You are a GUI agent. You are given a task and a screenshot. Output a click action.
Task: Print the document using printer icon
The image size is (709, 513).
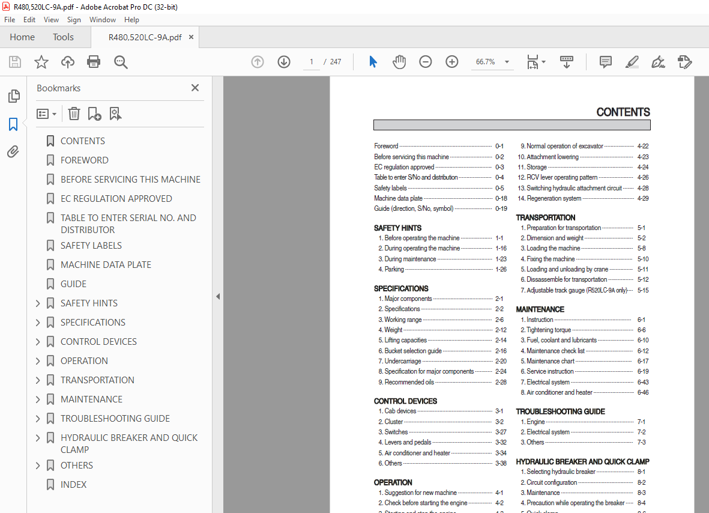[x=94, y=62]
